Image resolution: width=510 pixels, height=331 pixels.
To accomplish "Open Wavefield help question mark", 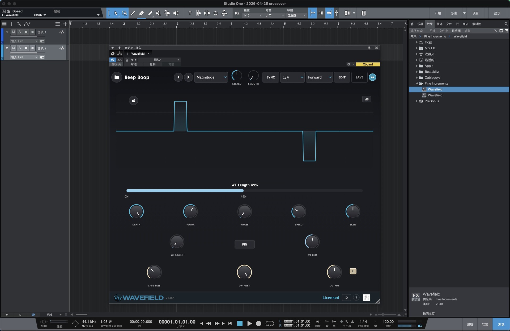I will click(x=356, y=298).
